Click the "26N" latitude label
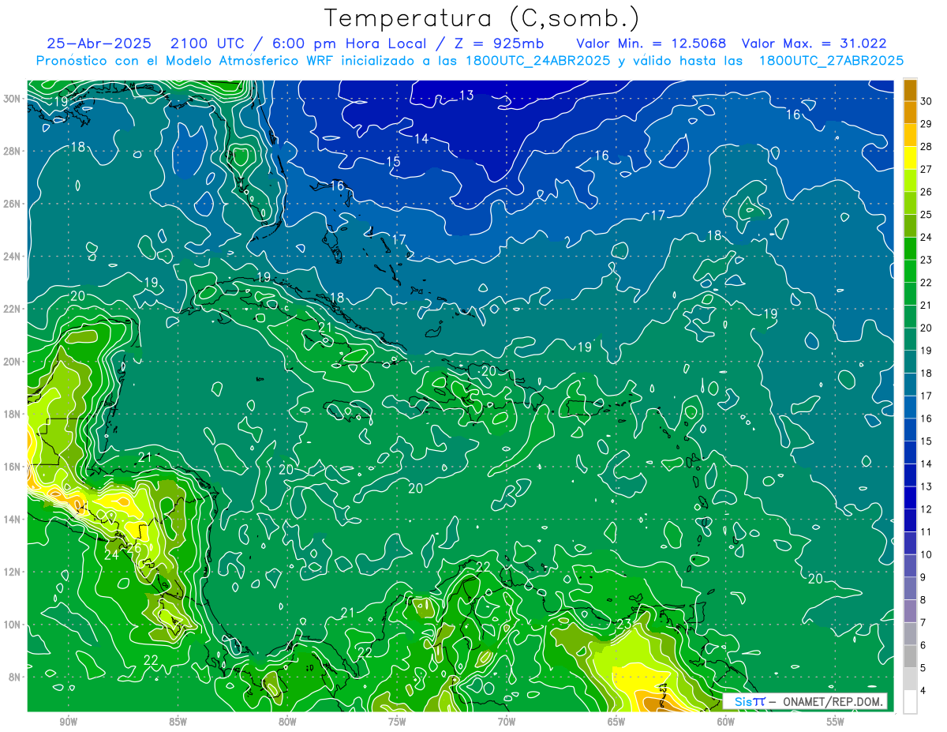Image resolution: width=947 pixels, height=732 pixels. click(x=13, y=203)
